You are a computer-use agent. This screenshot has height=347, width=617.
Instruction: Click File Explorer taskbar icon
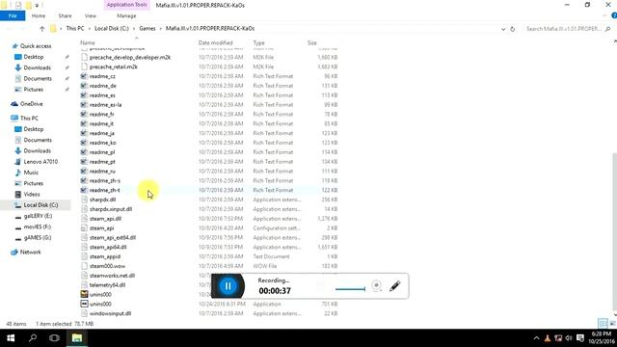click(77, 338)
